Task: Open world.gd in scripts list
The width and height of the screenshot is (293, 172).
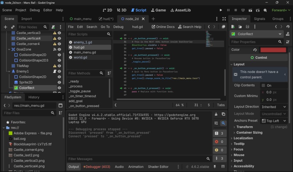Action: pos(80,57)
